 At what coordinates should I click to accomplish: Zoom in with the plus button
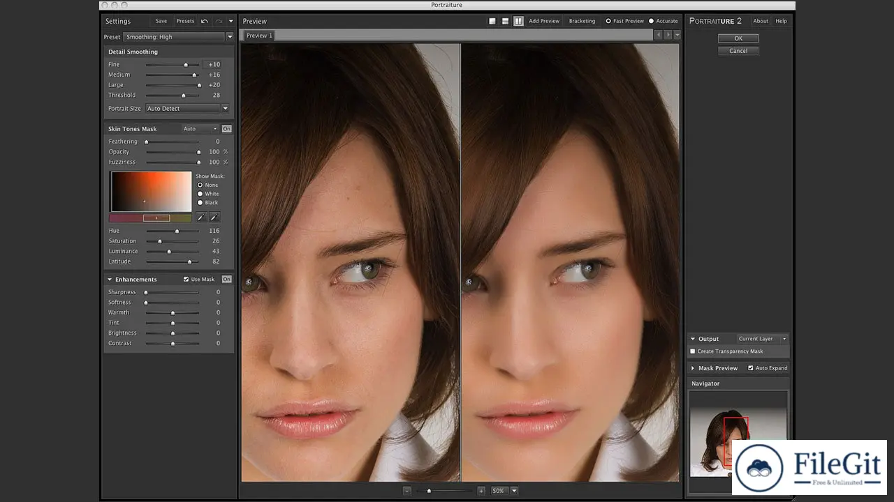coord(481,491)
